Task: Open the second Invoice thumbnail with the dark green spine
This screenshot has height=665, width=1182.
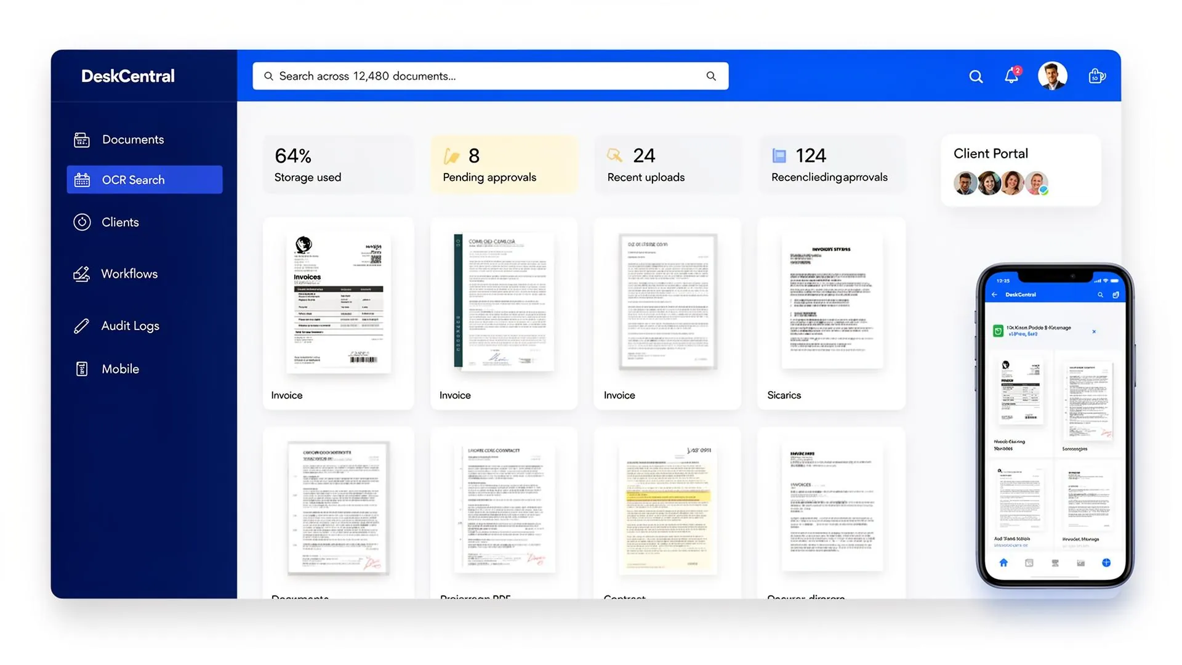Action: click(504, 302)
